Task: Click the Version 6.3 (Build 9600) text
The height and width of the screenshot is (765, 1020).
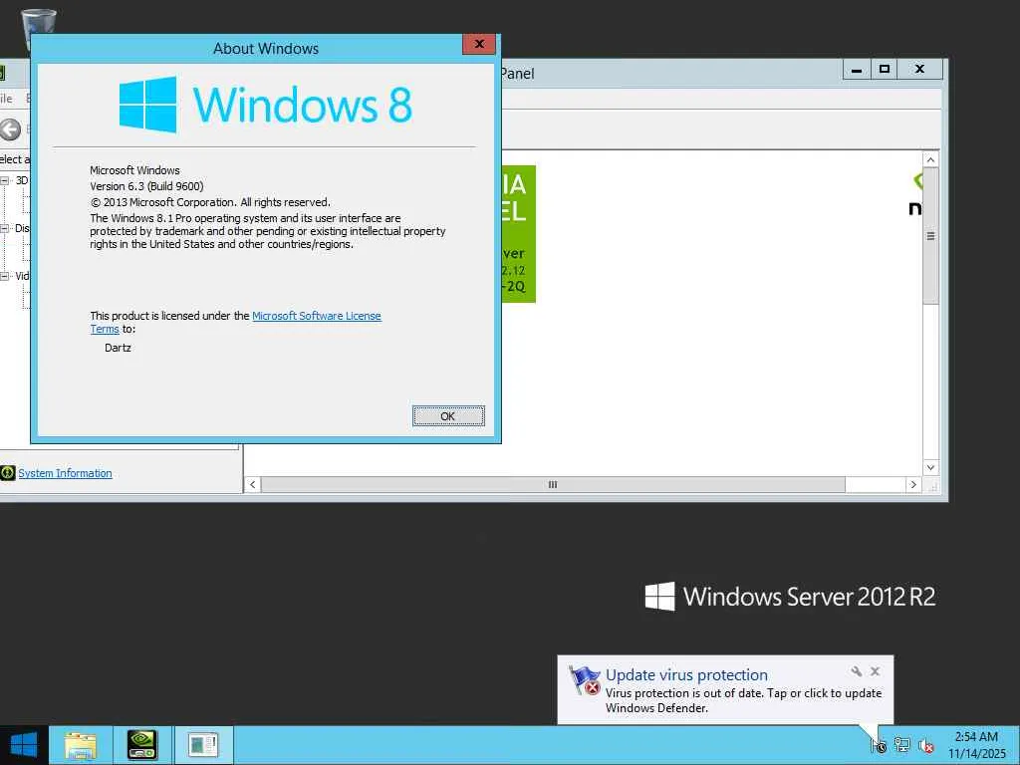Action: click(147, 186)
